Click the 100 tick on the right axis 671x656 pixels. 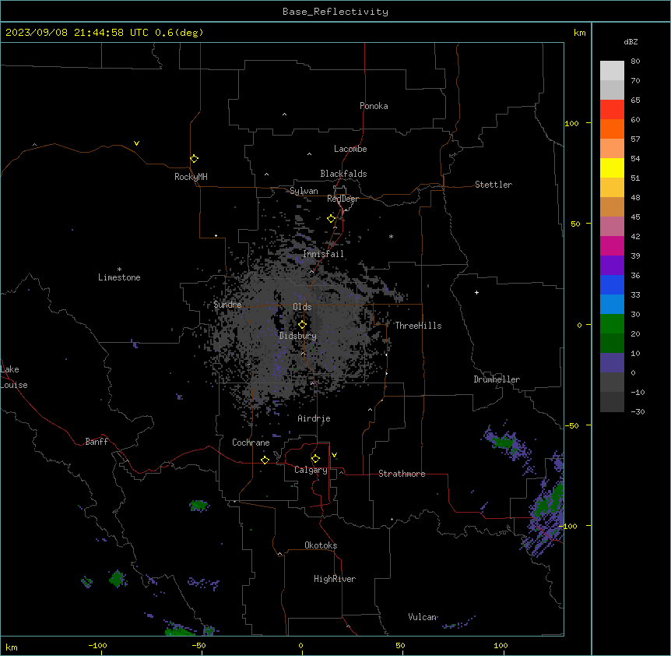pyautogui.click(x=571, y=123)
